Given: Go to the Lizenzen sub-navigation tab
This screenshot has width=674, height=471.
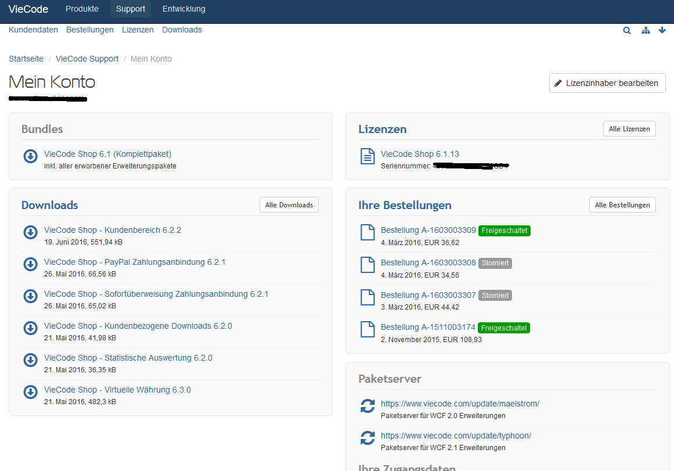Looking at the screenshot, I should [138, 30].
